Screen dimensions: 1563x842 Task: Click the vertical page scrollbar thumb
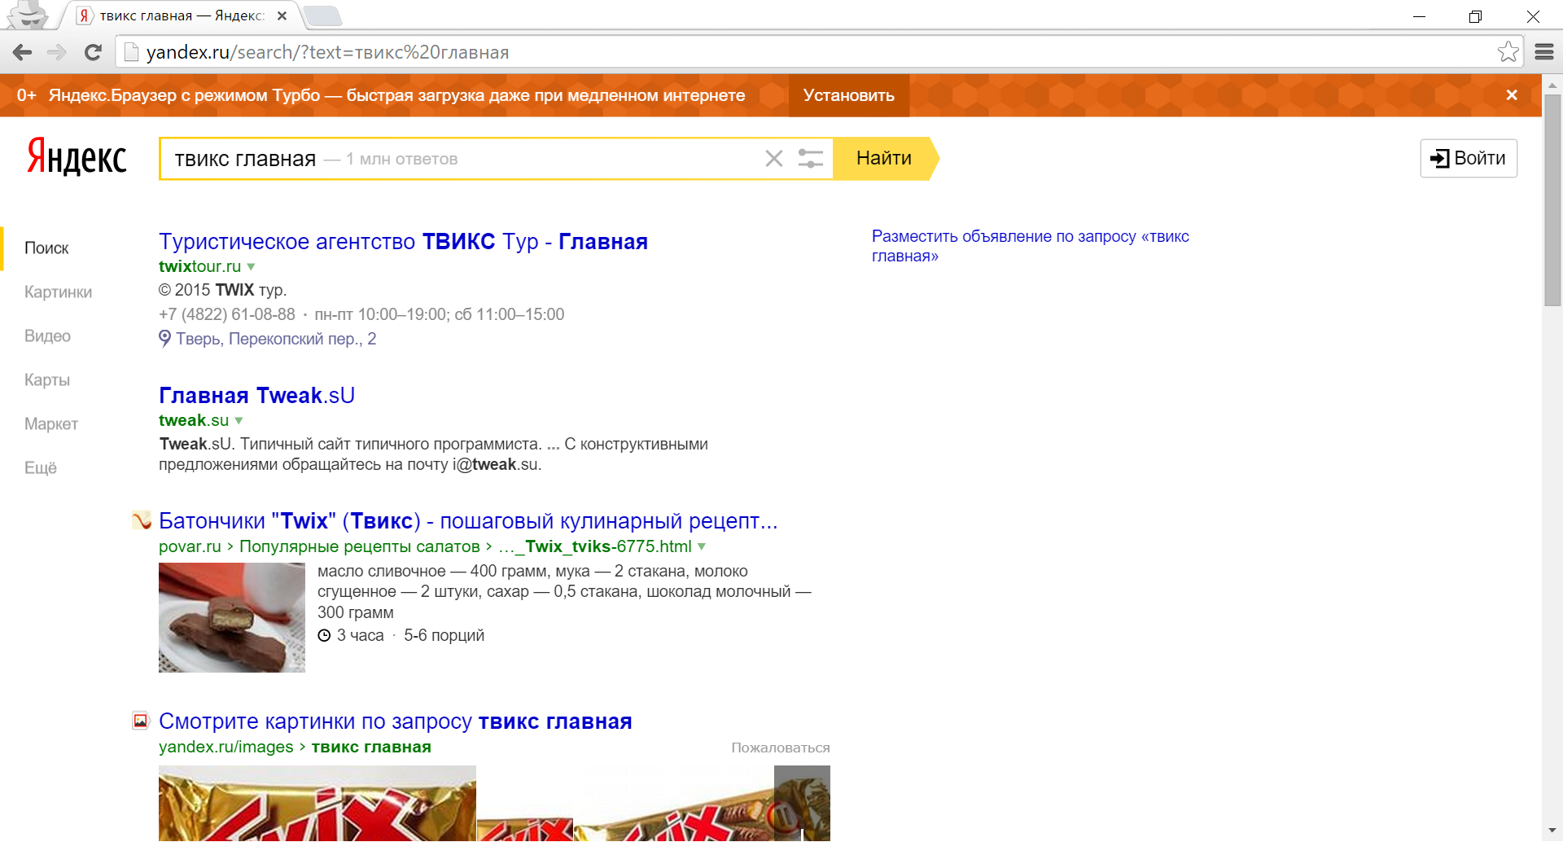(x=1552, y=200)
